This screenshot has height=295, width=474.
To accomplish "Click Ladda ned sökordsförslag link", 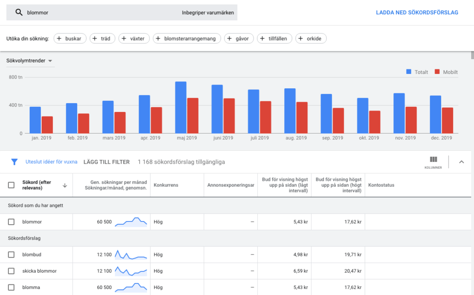I will click(x=417, y=12).
